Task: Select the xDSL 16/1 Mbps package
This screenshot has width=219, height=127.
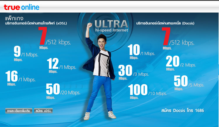Action: 20,78
